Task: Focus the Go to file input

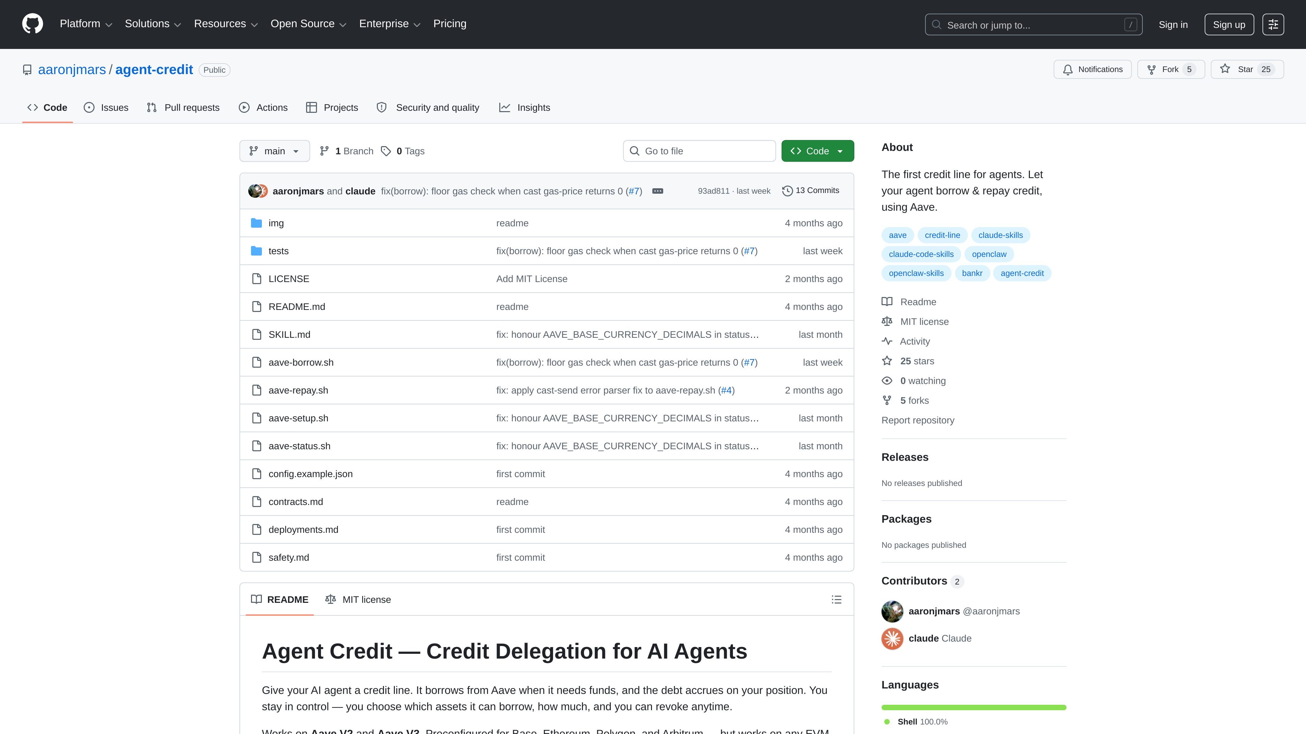Action: [699, 151]
